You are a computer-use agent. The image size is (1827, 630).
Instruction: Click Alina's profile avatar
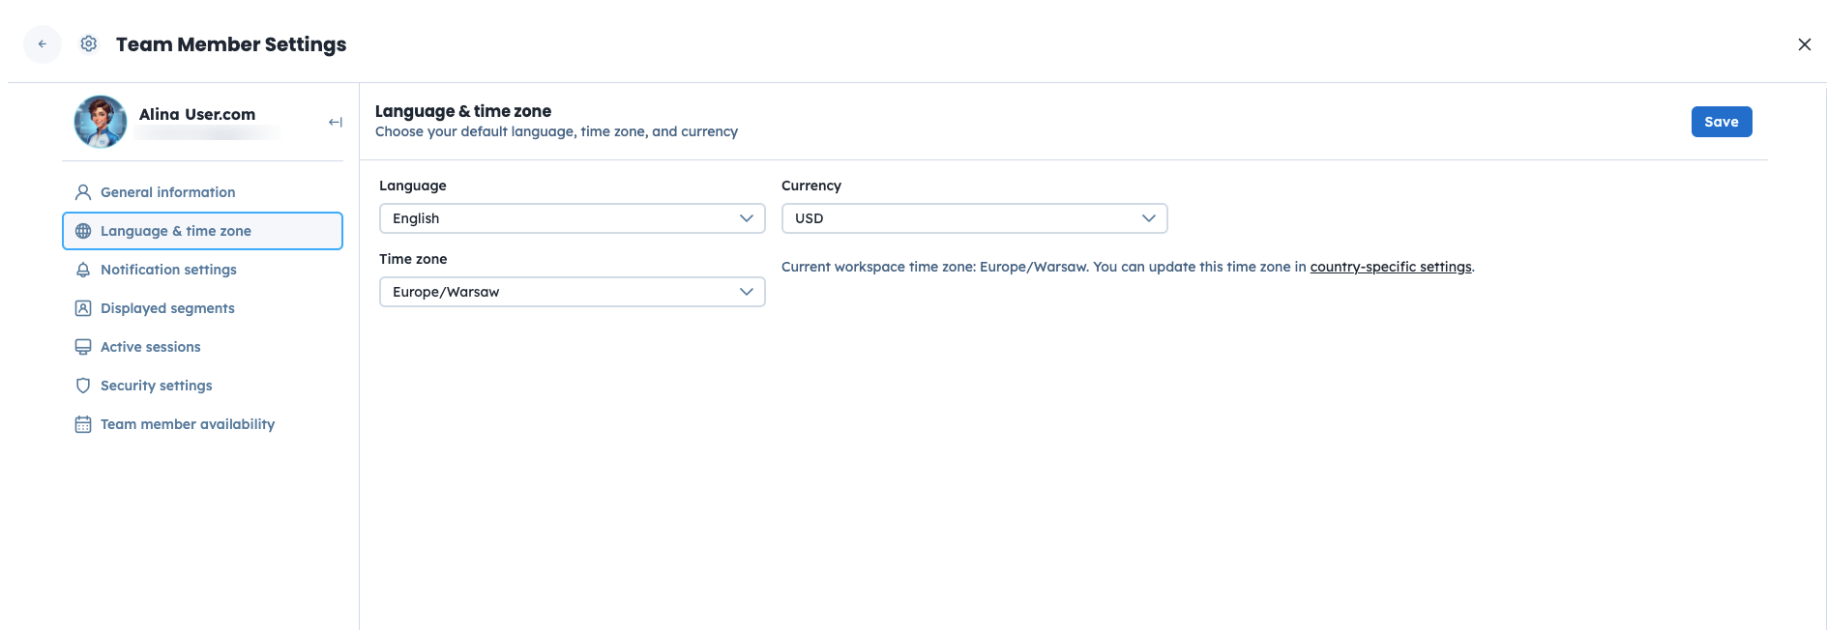pos(101,122)
